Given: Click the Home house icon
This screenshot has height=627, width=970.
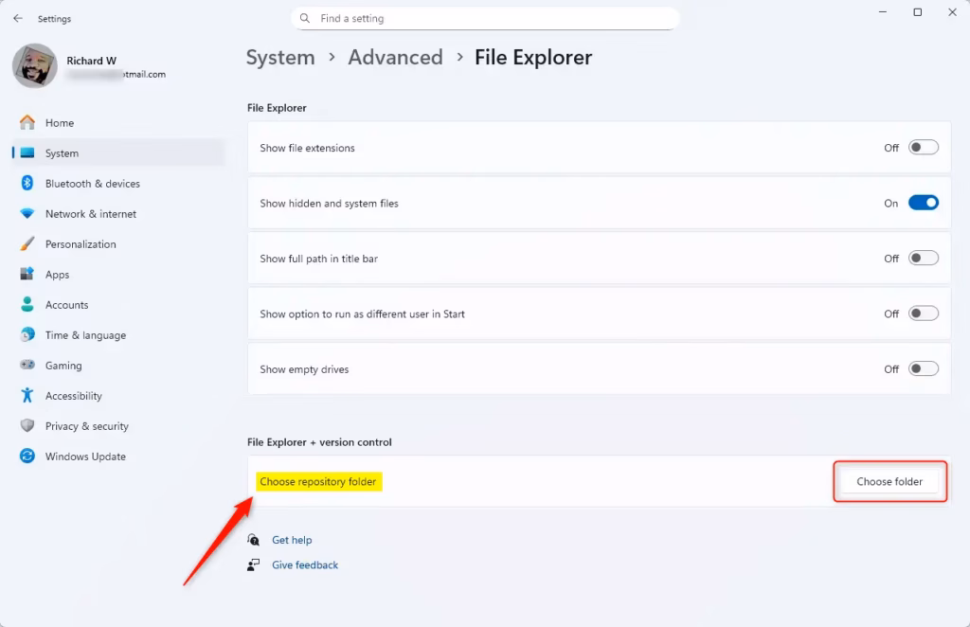Looking at the screenshot, I should [27, 122].
